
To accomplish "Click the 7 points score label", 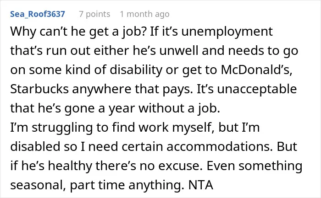I will click(94, 14).
